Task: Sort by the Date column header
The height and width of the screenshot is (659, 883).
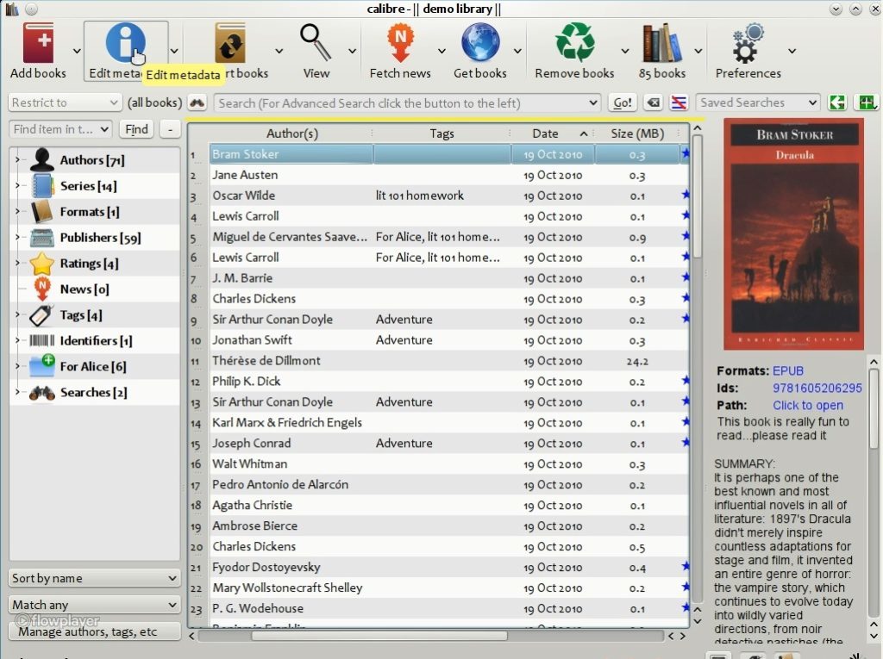Action: 545,134
